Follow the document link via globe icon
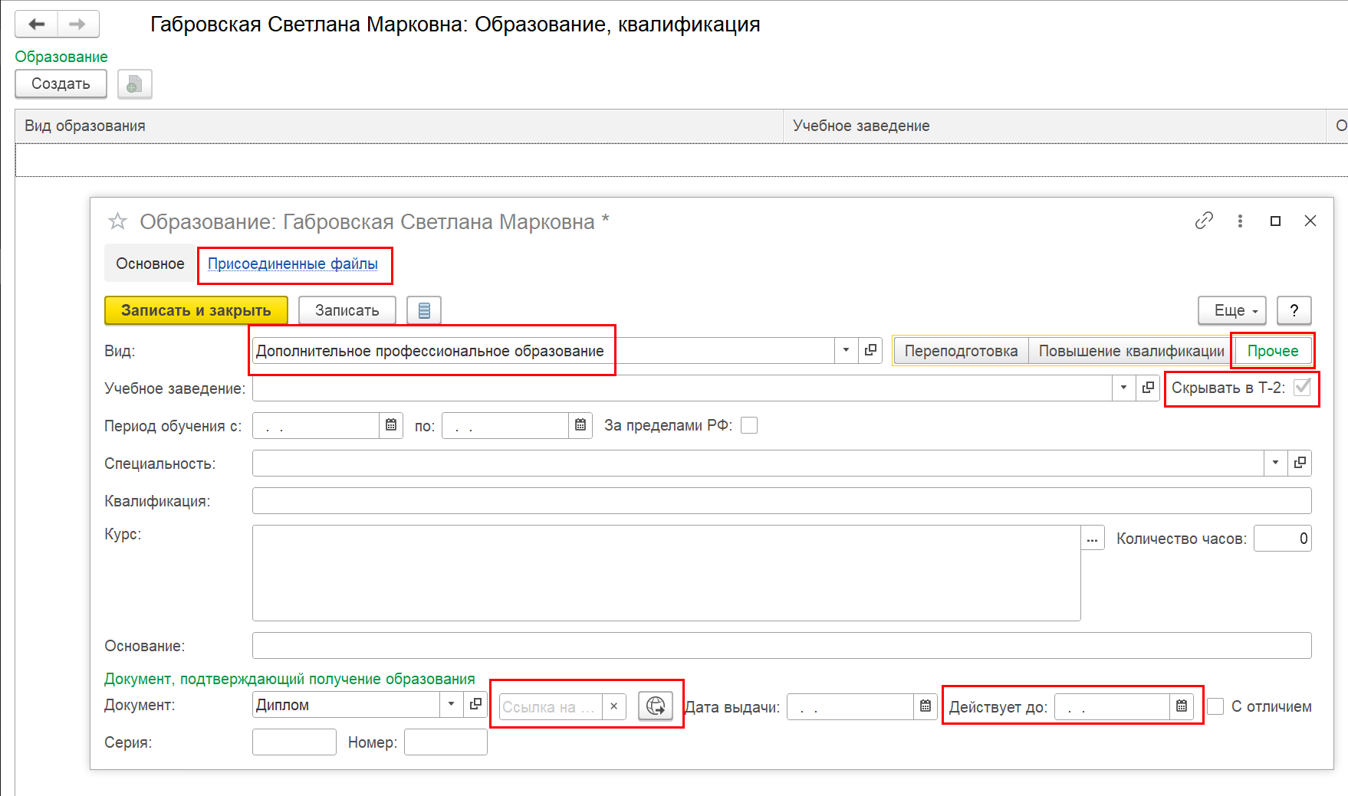The height and width of the screenshot is (796, 1348). click(656, 706)
